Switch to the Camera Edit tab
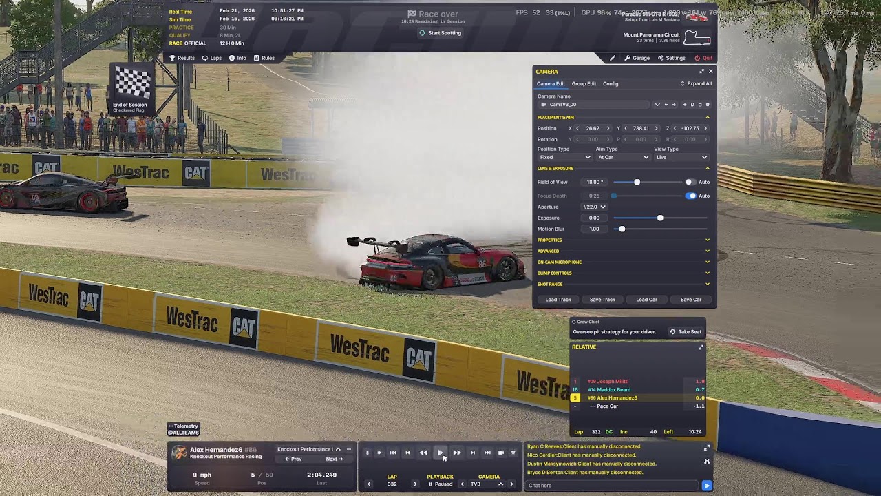Viewport: 881px width, 496px height. click(551, 84)
